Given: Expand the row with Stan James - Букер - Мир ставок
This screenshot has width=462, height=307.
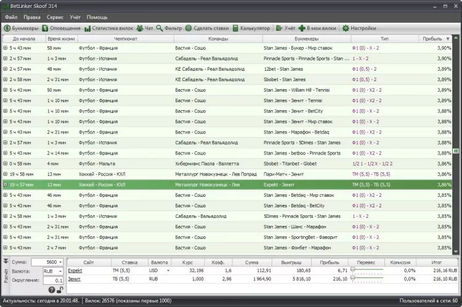Looking at the screenshot, I should click(6, 48).
